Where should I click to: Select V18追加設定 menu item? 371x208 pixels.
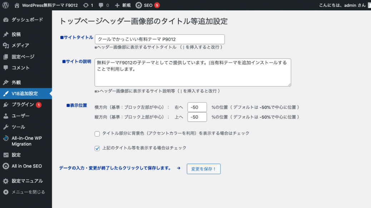pos(26,94)
